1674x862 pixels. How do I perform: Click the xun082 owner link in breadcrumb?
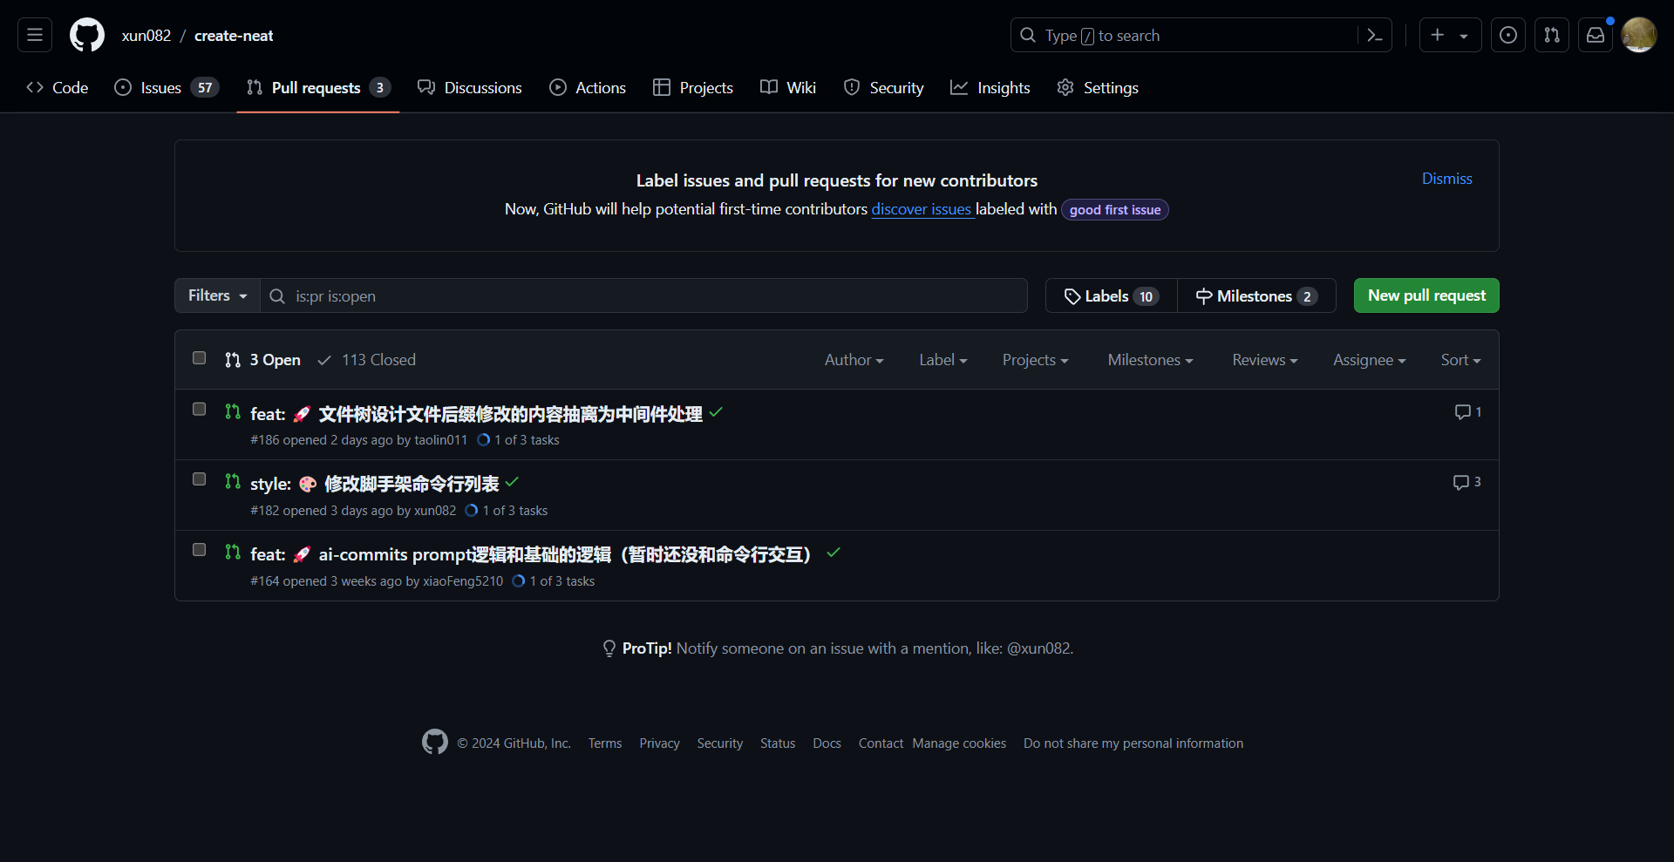pyautogui.click(x=146, y=36)
